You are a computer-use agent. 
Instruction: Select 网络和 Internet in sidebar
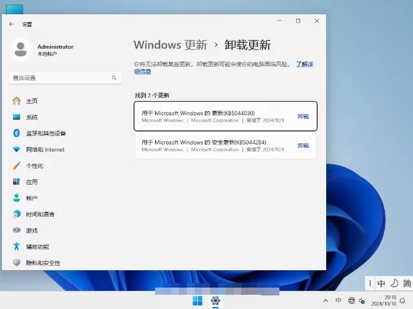pos(45,150)
